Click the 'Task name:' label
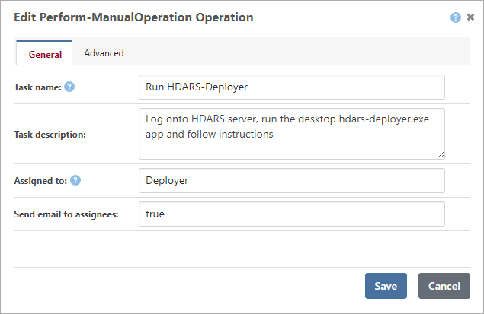The image size is (484, 314). [37, 87]
